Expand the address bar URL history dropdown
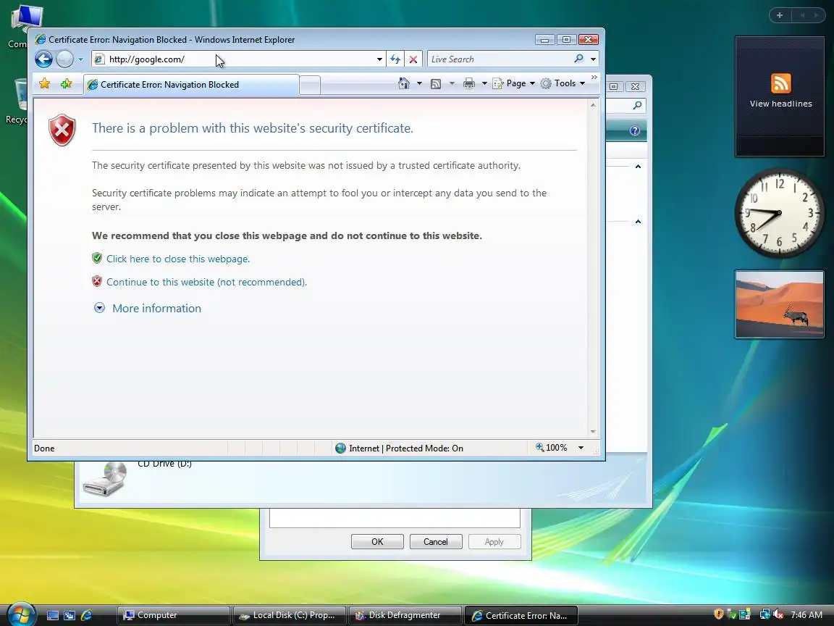This screenshot has width=834, height=626. coord(379,59)
